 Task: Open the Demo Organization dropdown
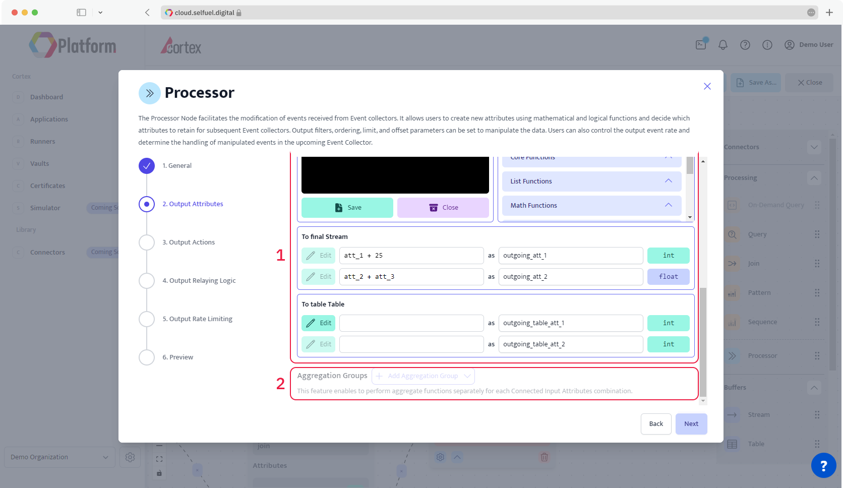coord(59,457)
